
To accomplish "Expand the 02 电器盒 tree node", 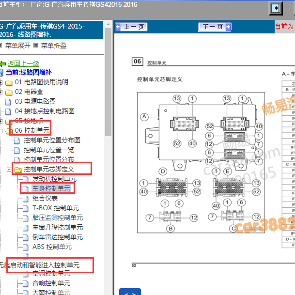I will click(x=1, y=92).
